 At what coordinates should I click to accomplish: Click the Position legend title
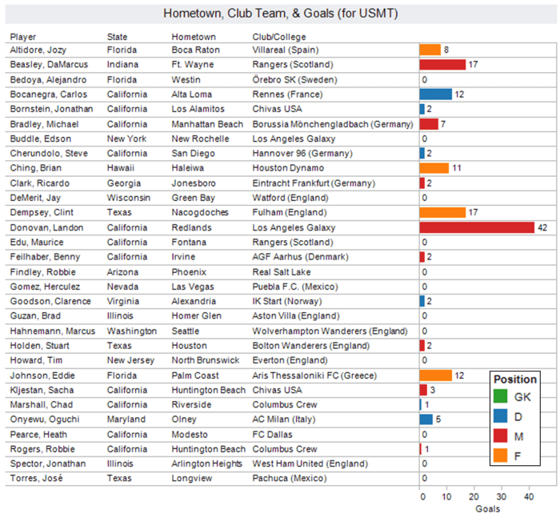(x=515, y=379)
